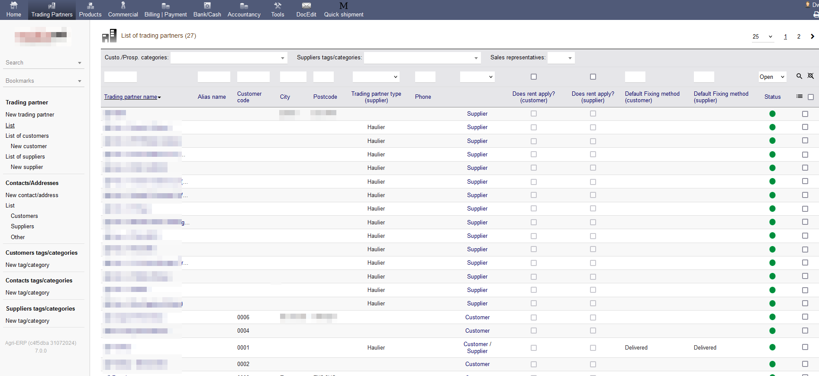Image resolution: width=819 pixels, height=376 pixels.
Task: Click the City filter field
Action: [293, 77]
